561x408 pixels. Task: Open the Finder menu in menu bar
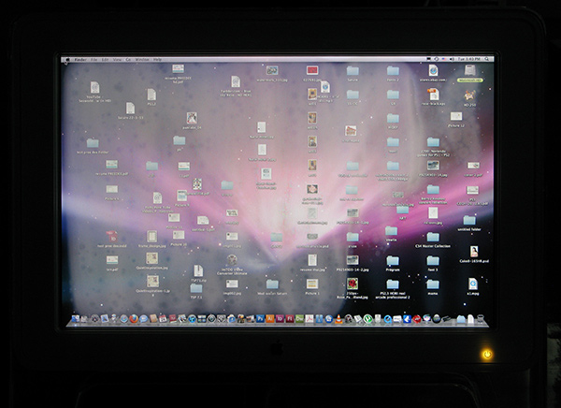80,60
